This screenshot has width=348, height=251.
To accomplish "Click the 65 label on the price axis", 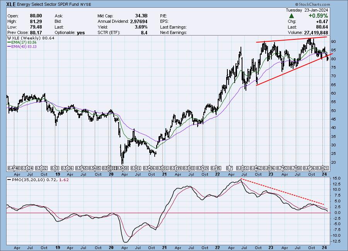I will tap(334, 85).
